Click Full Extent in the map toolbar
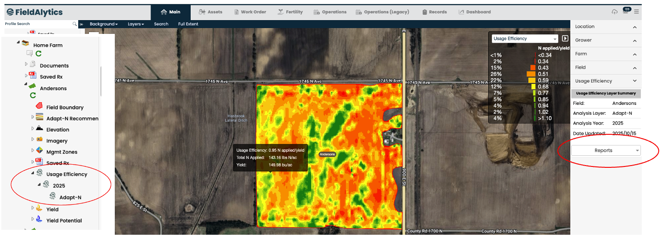This screenshot has height=245, width=661. [188, 24]
